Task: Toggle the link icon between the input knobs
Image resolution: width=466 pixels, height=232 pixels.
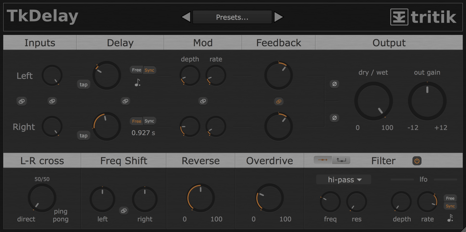Action: (52, 101)
